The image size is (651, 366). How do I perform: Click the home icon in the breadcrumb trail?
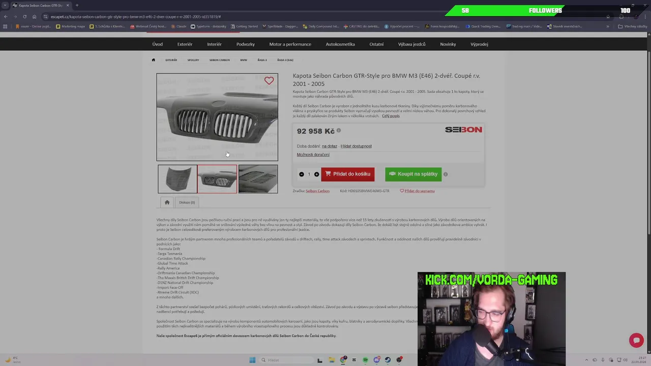(153, 60)
